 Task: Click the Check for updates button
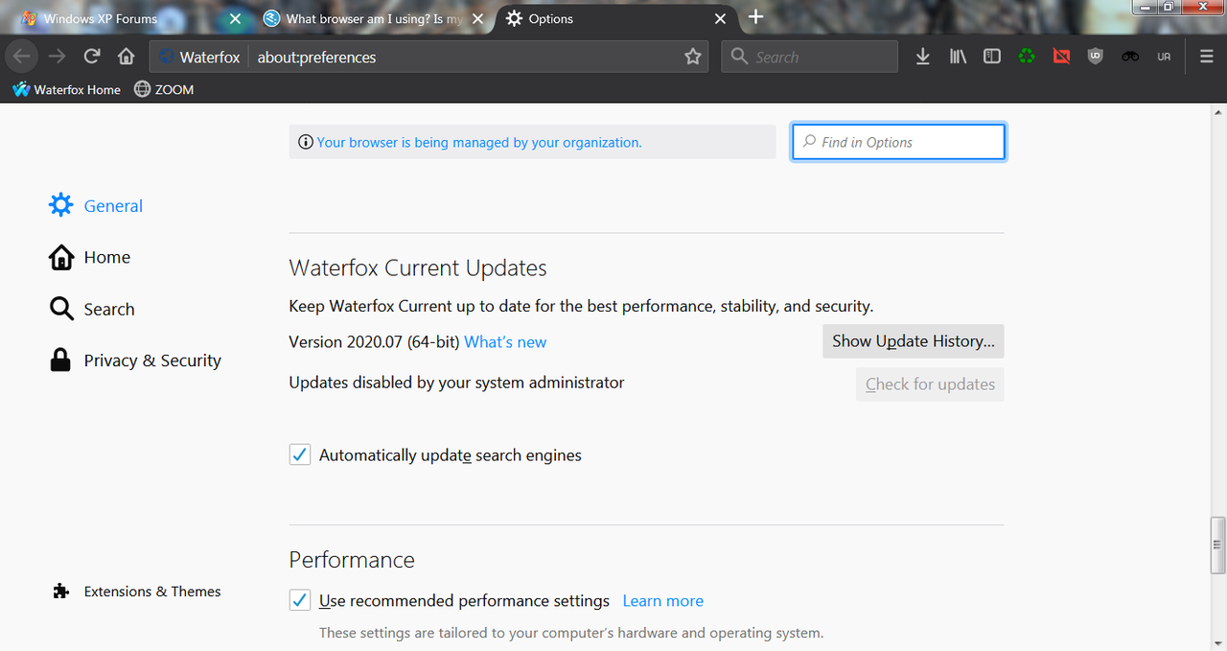930,384
